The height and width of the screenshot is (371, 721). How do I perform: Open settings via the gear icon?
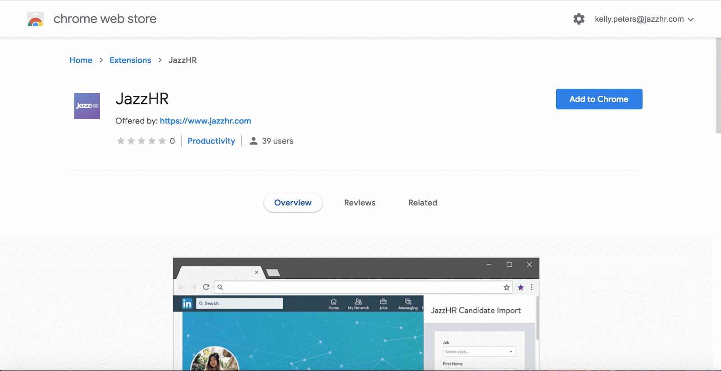coord(579,19)
